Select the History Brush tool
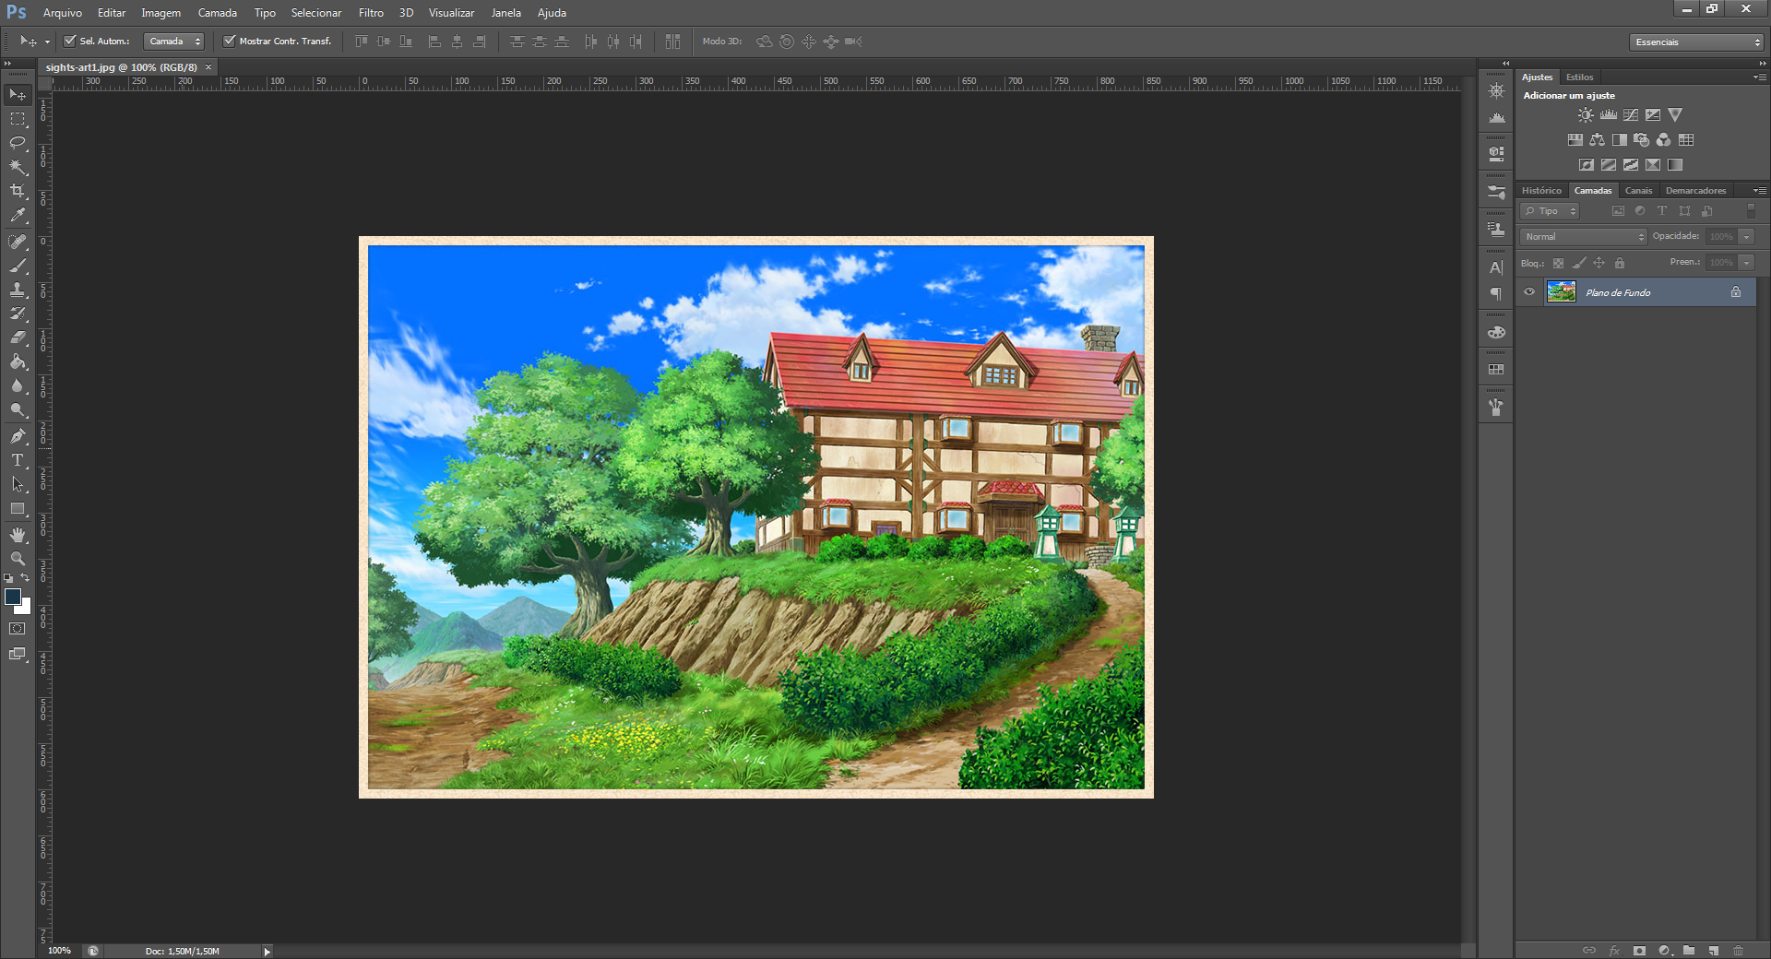Image resolution: width=1771 pixels, height=959 pixels. [18, 314]
